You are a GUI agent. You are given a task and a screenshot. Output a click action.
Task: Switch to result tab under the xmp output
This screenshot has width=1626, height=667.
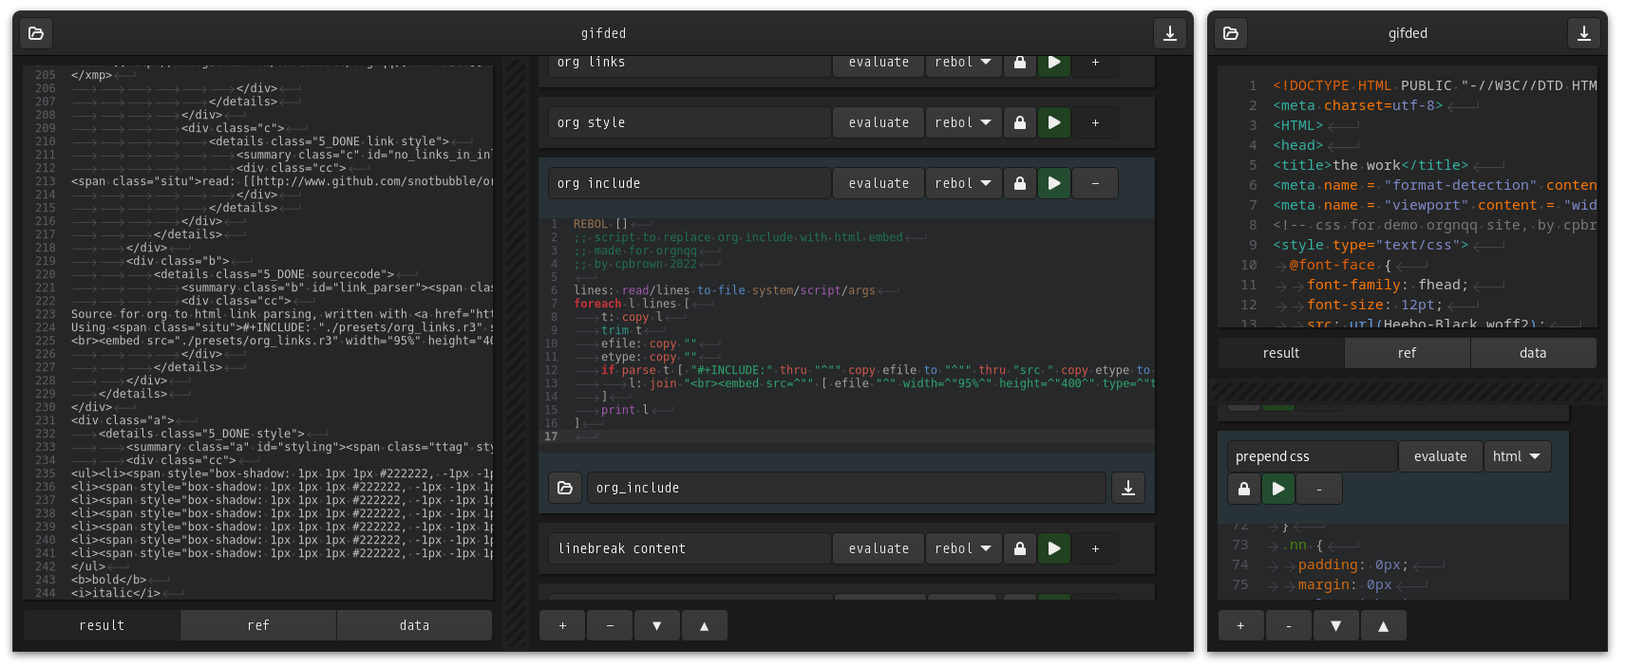click(102, 625)
